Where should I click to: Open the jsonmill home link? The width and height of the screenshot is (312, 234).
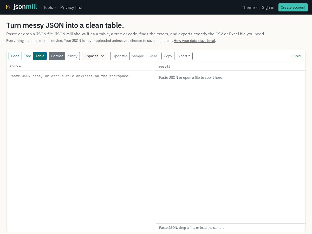pyautogui.click(x=21, y=7)
